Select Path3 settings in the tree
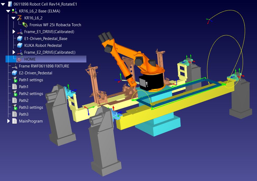257x181 pixels. click(x=31, y=107)
